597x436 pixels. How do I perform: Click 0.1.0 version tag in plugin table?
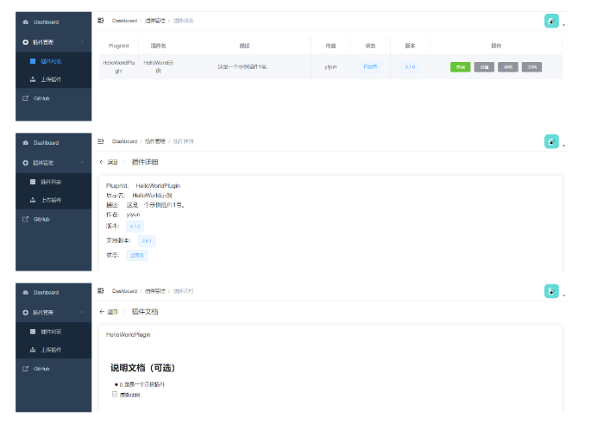410,67
